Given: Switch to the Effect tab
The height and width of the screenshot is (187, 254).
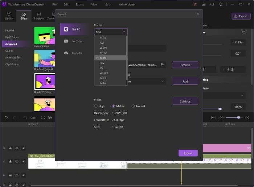Looking at the screenshot, I should 24,16.
